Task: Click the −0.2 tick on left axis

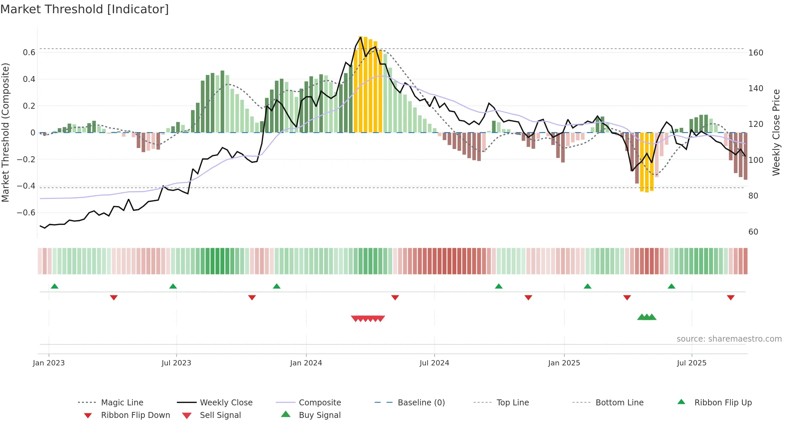Action: [26, 159]
